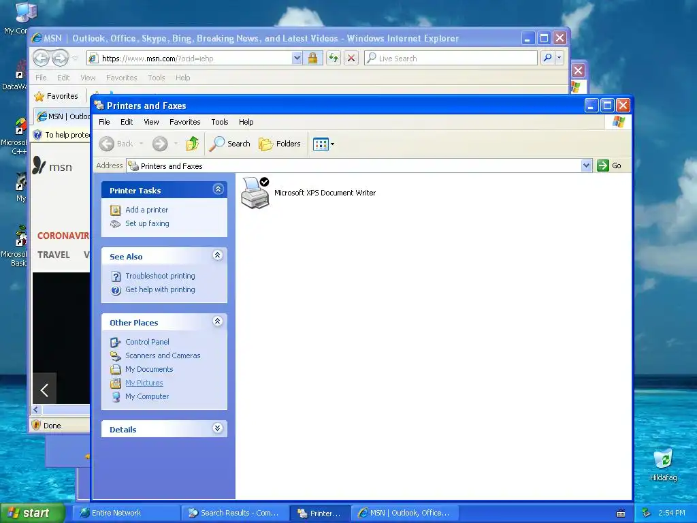Click the Internet Explorer Forward button
Viewport: 697px width, 523px height.
pyautogui.click(x=61, y=58)
